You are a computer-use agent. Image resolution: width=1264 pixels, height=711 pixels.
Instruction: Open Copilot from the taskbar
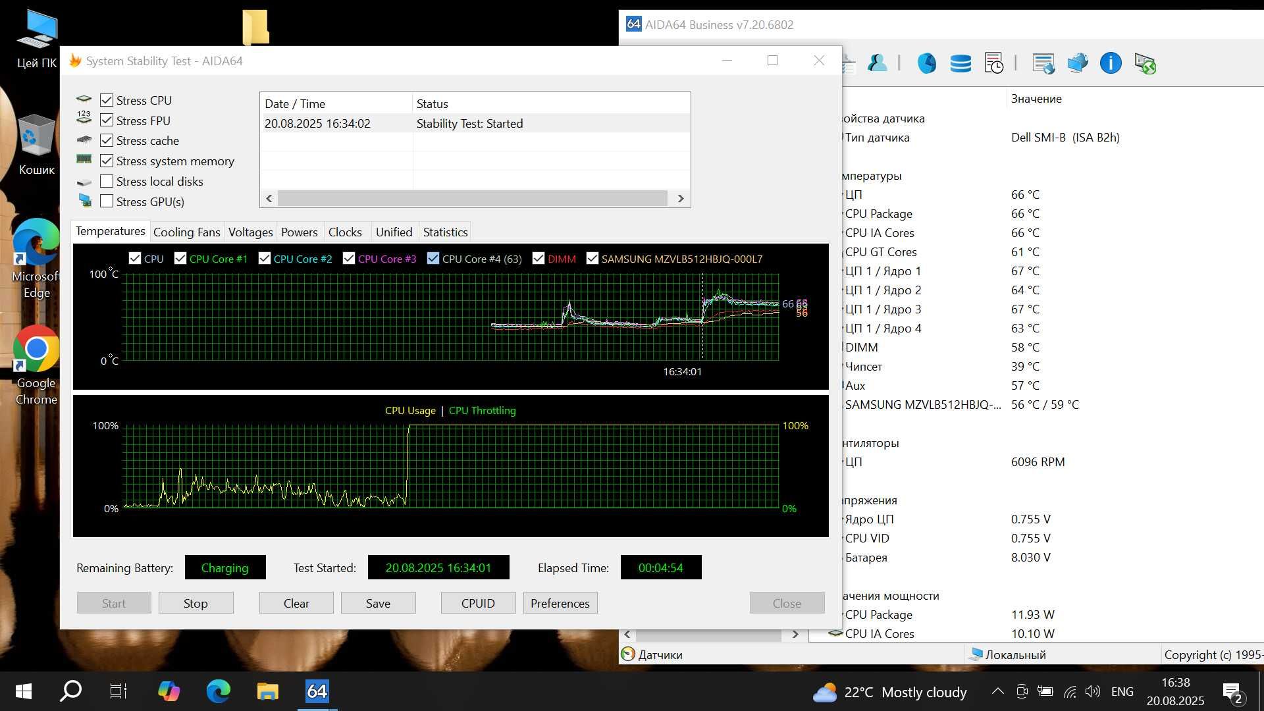point(169,691)
